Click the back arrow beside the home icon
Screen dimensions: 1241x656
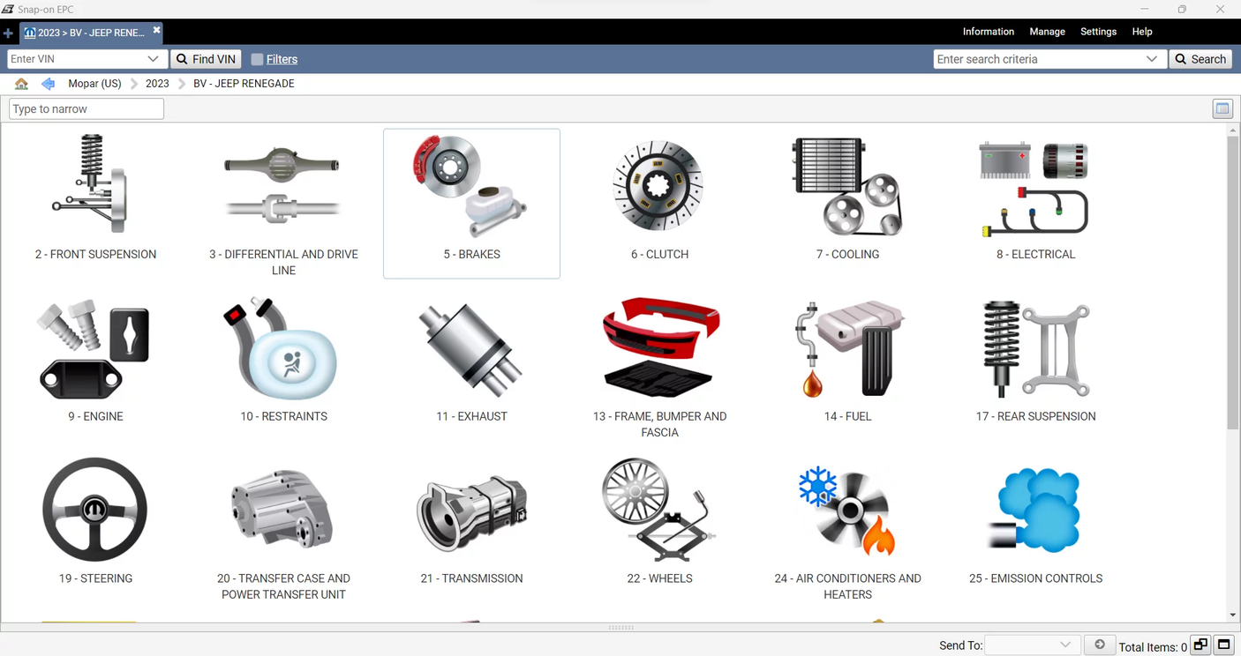point(48,83)
